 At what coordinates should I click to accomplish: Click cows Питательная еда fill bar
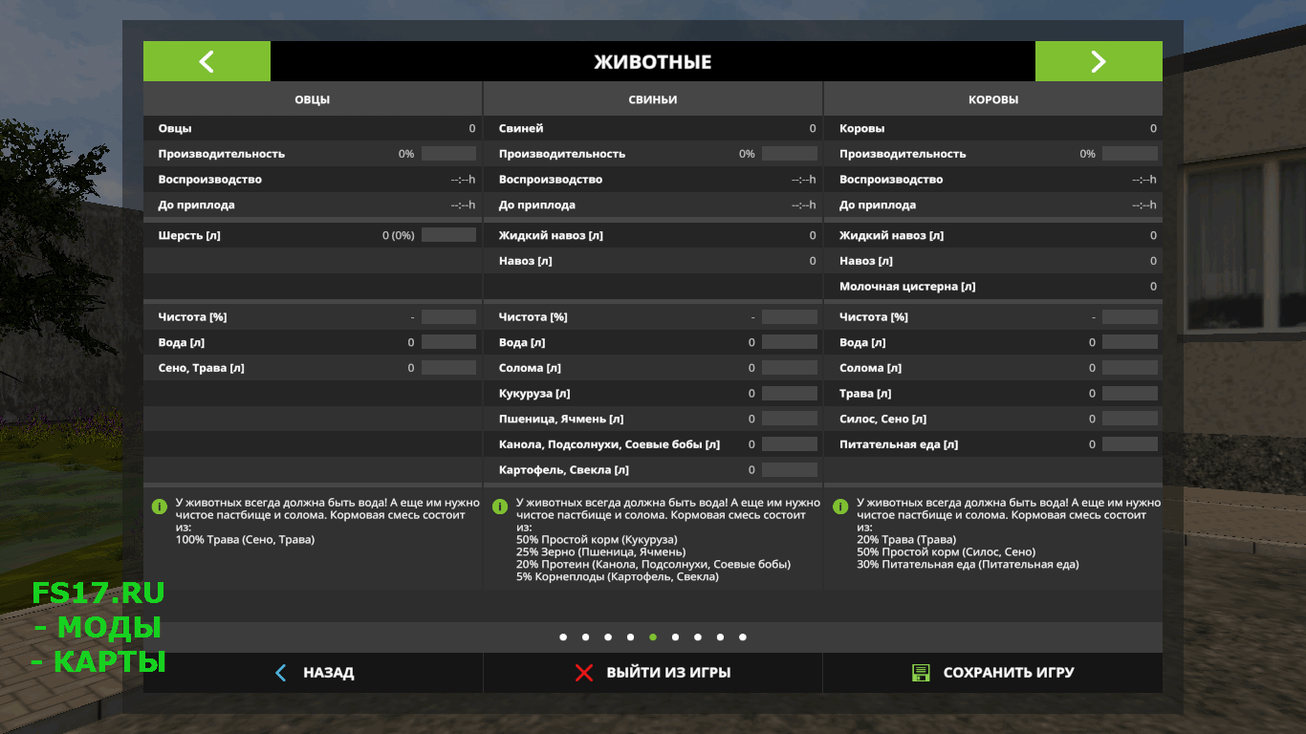click(x=1130, y=444)
